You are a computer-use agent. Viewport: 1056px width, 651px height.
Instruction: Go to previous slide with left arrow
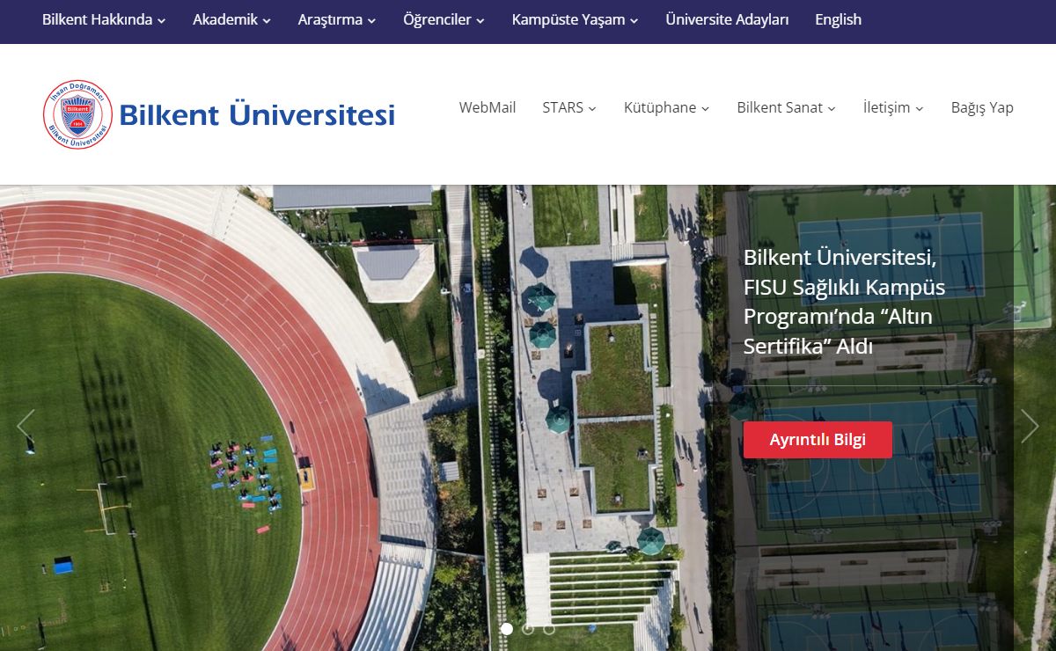click(x=26, y=426)
